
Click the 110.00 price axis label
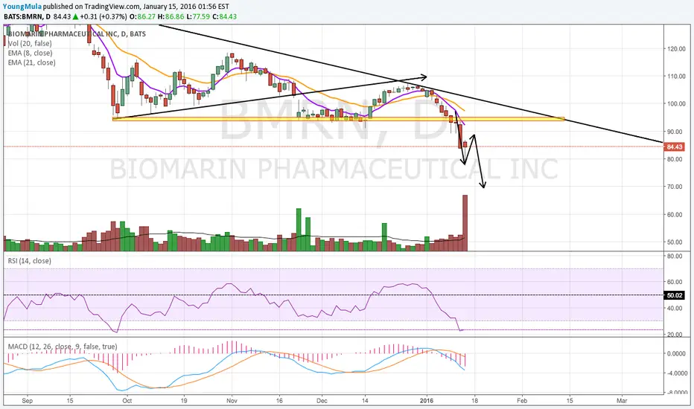[x=676, y=77]
